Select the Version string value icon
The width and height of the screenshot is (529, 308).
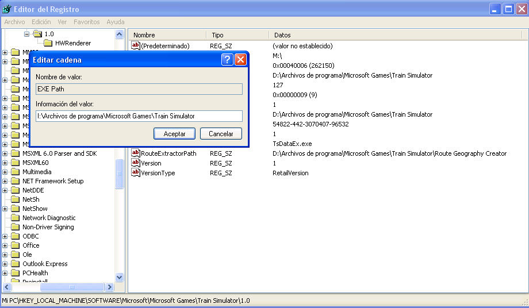136,163
